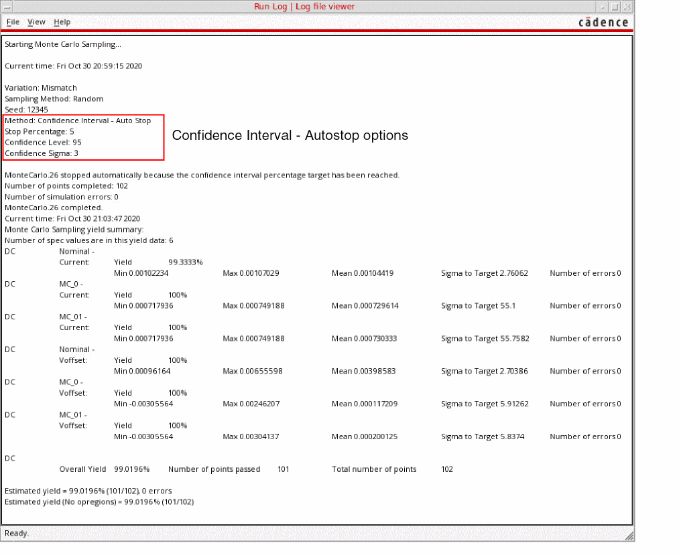The width and height of the screenshot is (679, 557).
Task: Click the Run Log window title text
Action: click(x=304, y=7)
